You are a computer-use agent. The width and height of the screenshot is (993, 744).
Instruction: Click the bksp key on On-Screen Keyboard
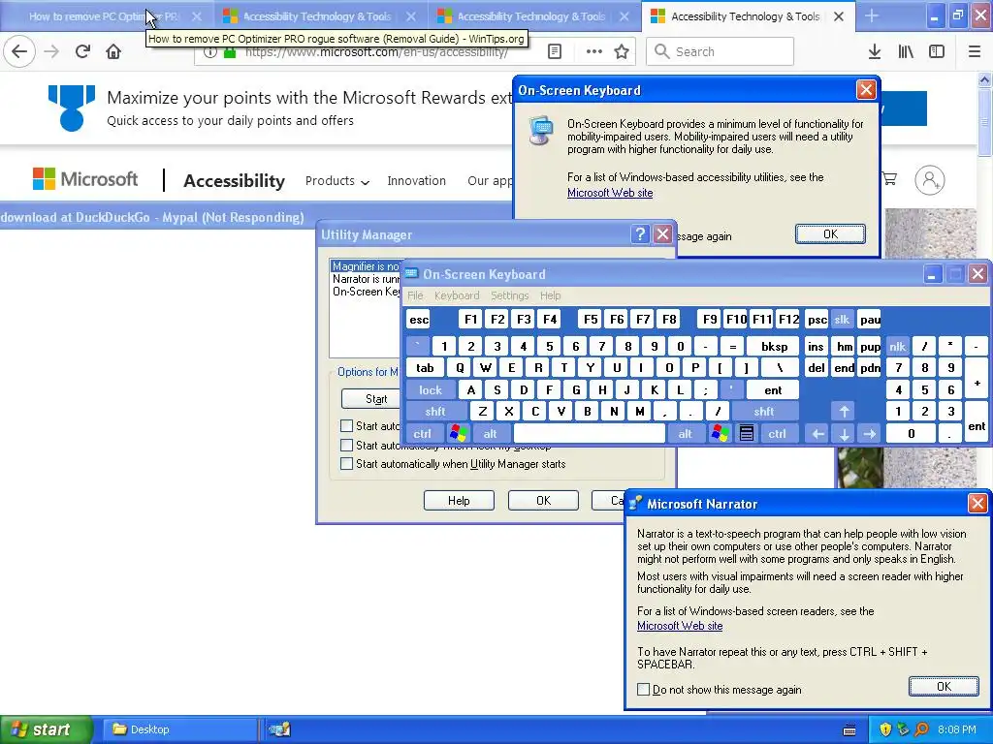point(774,346)
